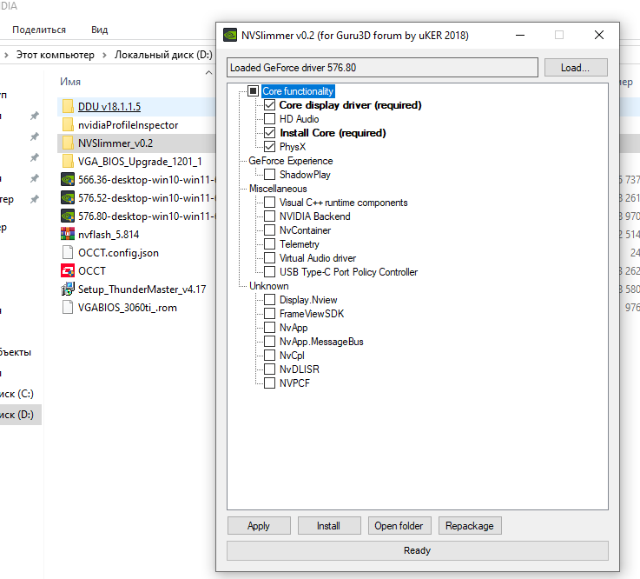Screen dimensions: 640x579
Task: Click the 566.36 NVIDIA driver installer icon
Action: (x=68, y=180)
